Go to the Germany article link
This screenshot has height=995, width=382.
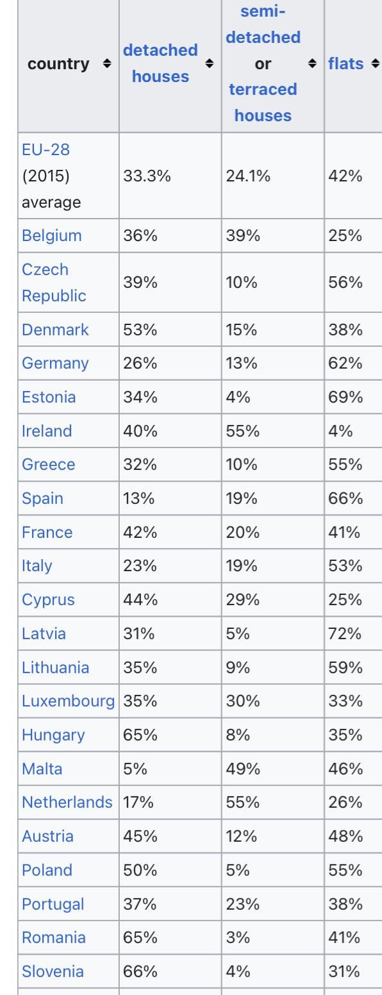(55, 363)
